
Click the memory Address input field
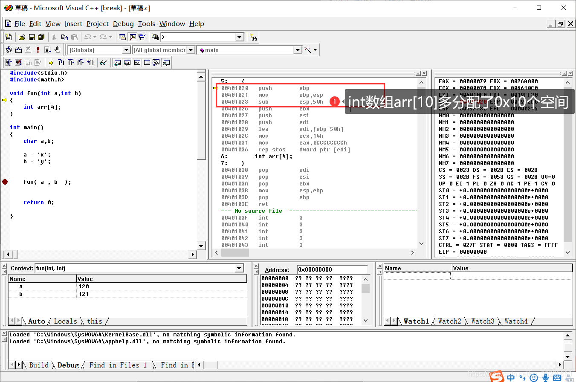point(333,269)
